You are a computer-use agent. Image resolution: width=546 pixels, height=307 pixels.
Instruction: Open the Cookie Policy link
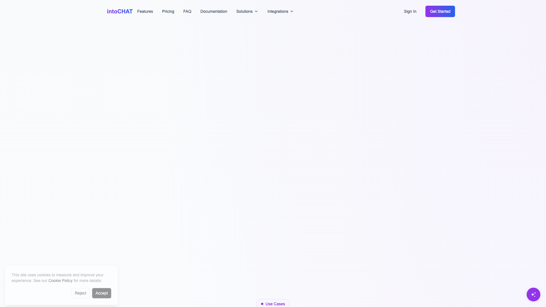click(x=60, y=281)
